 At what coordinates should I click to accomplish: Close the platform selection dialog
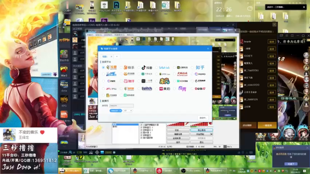point(208,49)
